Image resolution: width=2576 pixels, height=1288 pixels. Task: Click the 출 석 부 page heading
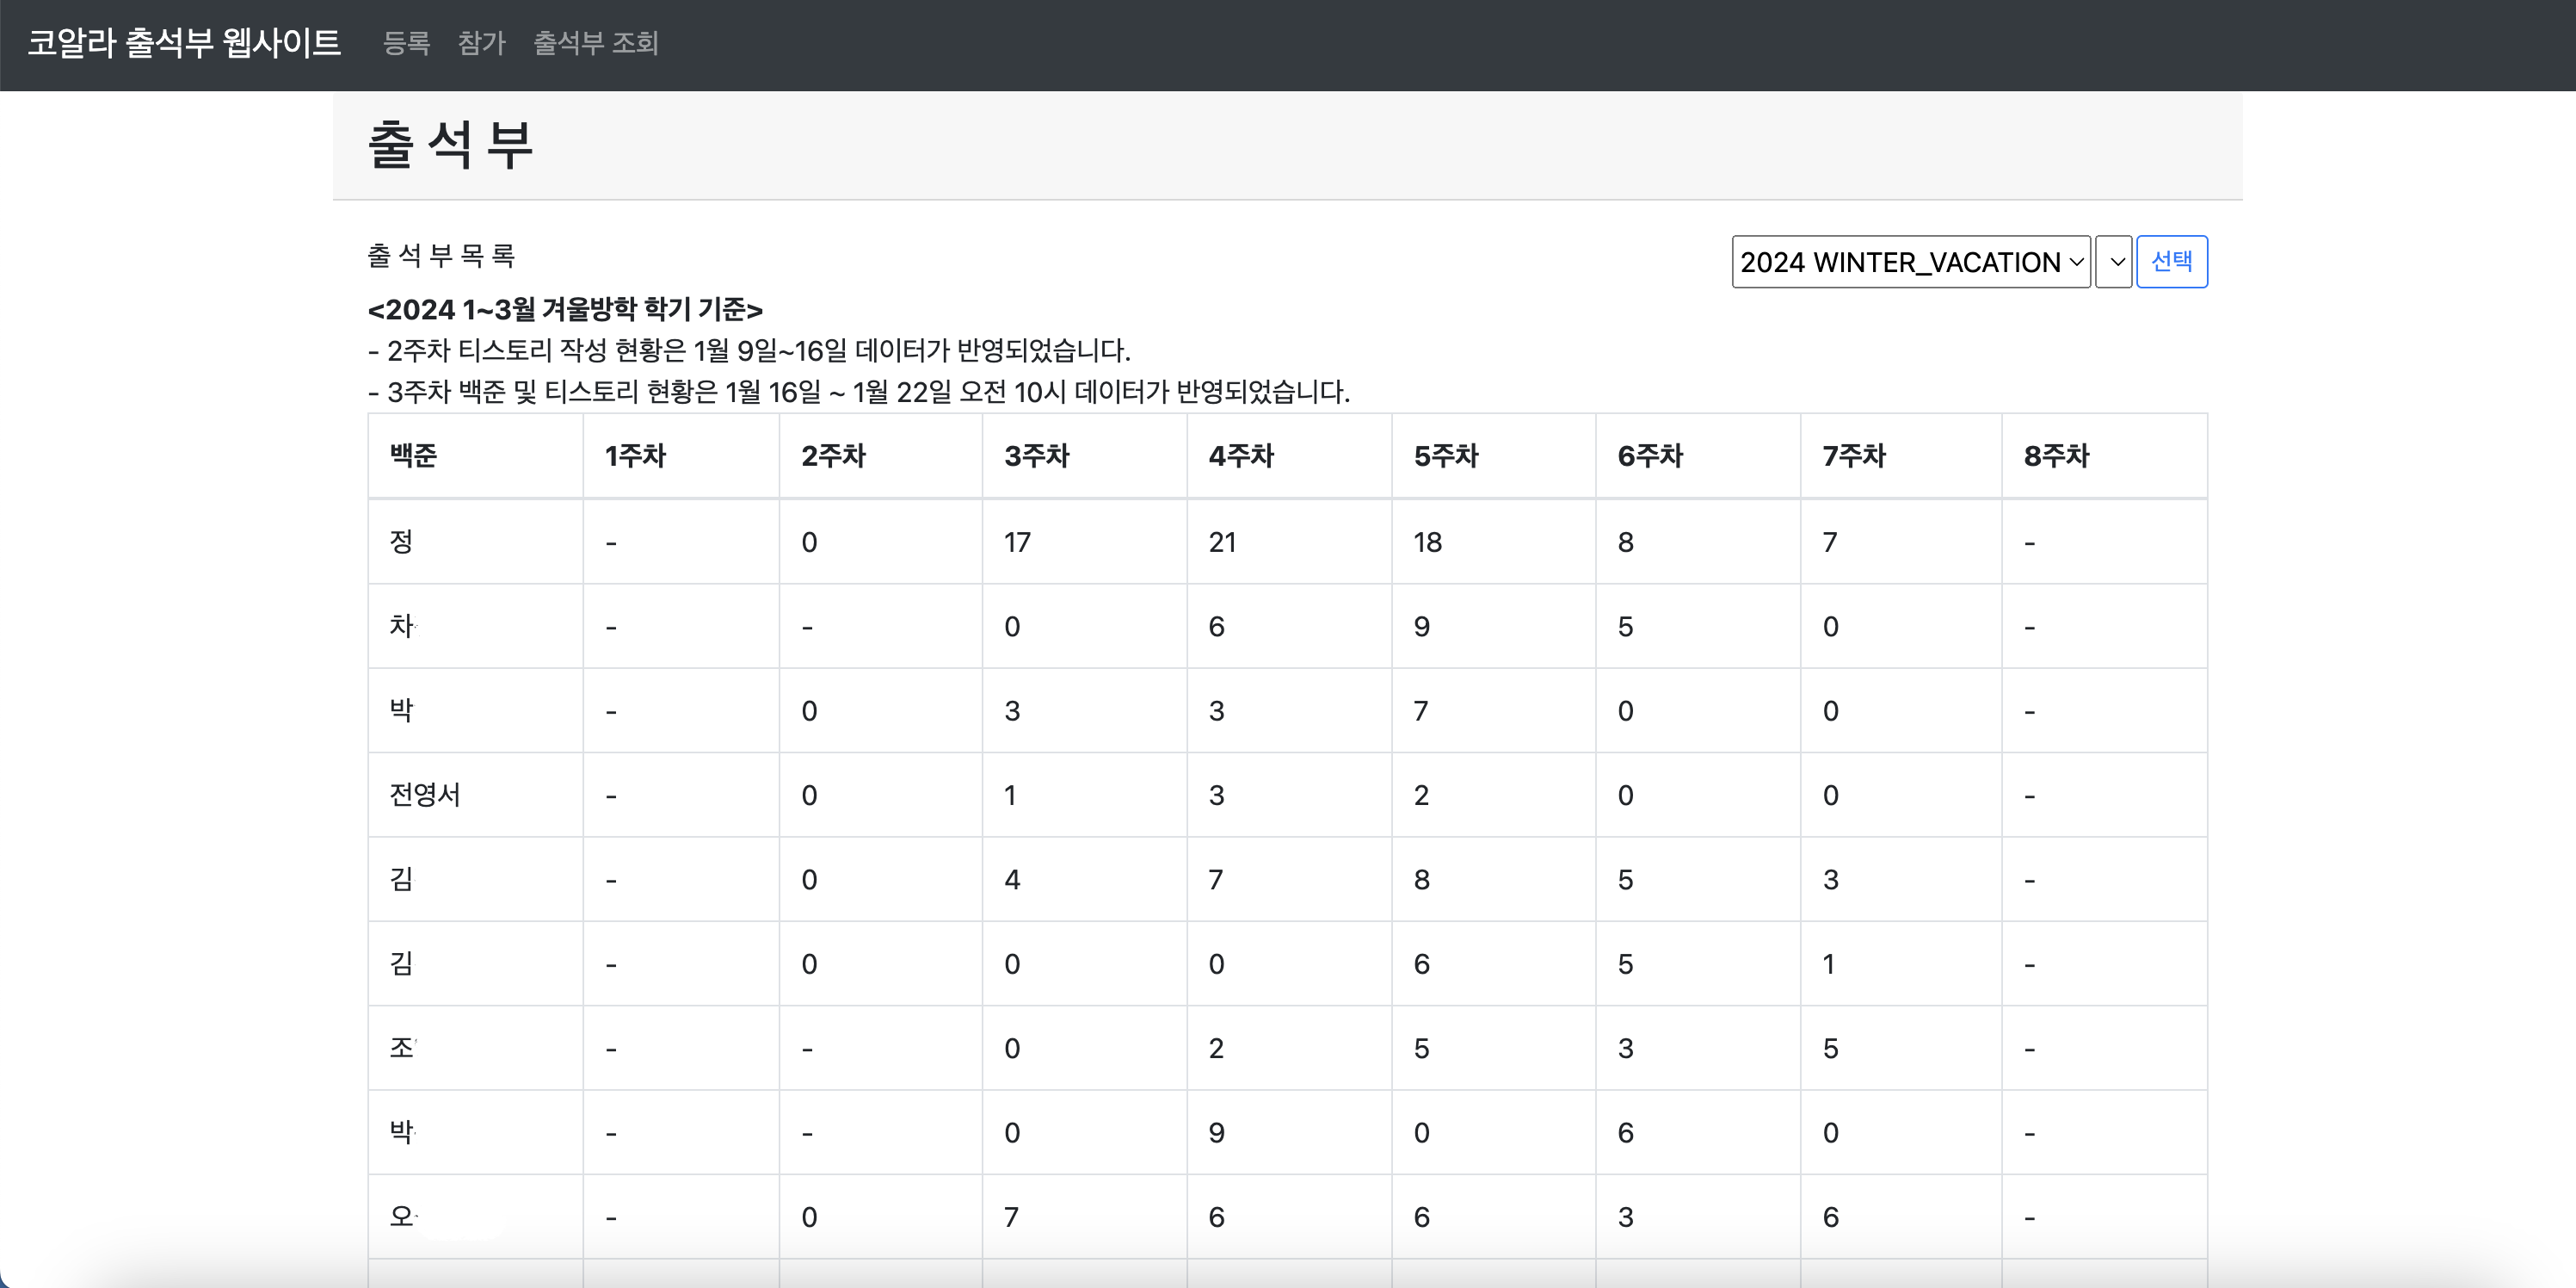click(x=451, y=146)
